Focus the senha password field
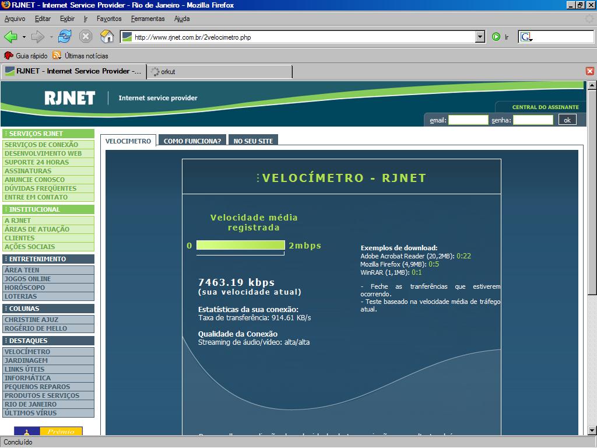Screen dimensions: 597x448 (x=533, y=120)
